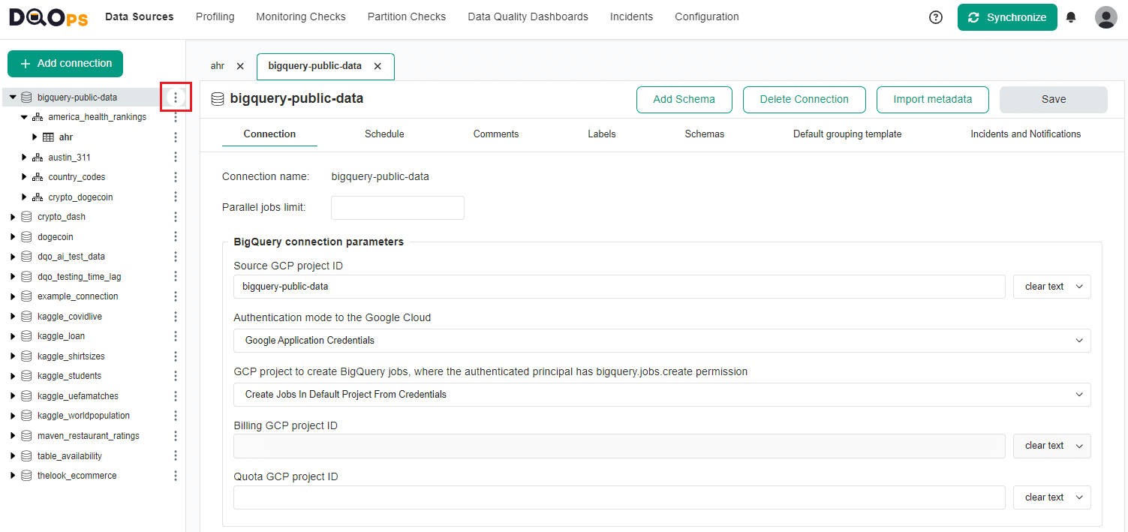
Task: Open kebab menu for maven_restaurant_ratings
Action: click(176, 436)
